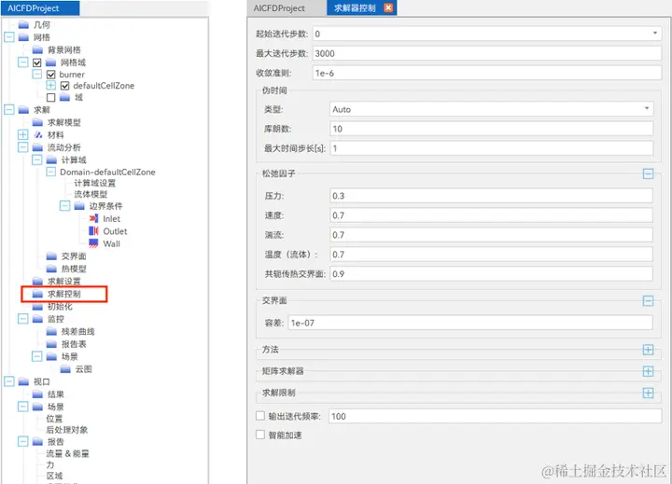
Task: Click the 计算域 folder icon
Action: click(51, 159)
